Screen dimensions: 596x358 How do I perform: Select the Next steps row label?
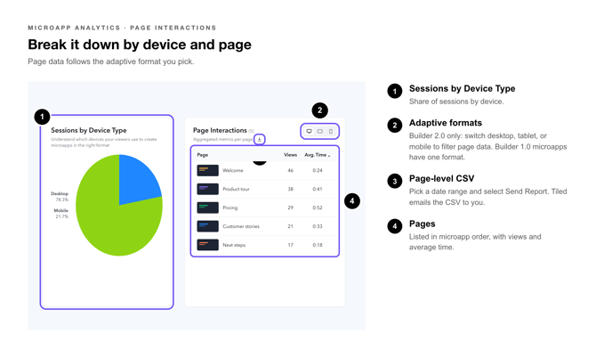point(234,245)
